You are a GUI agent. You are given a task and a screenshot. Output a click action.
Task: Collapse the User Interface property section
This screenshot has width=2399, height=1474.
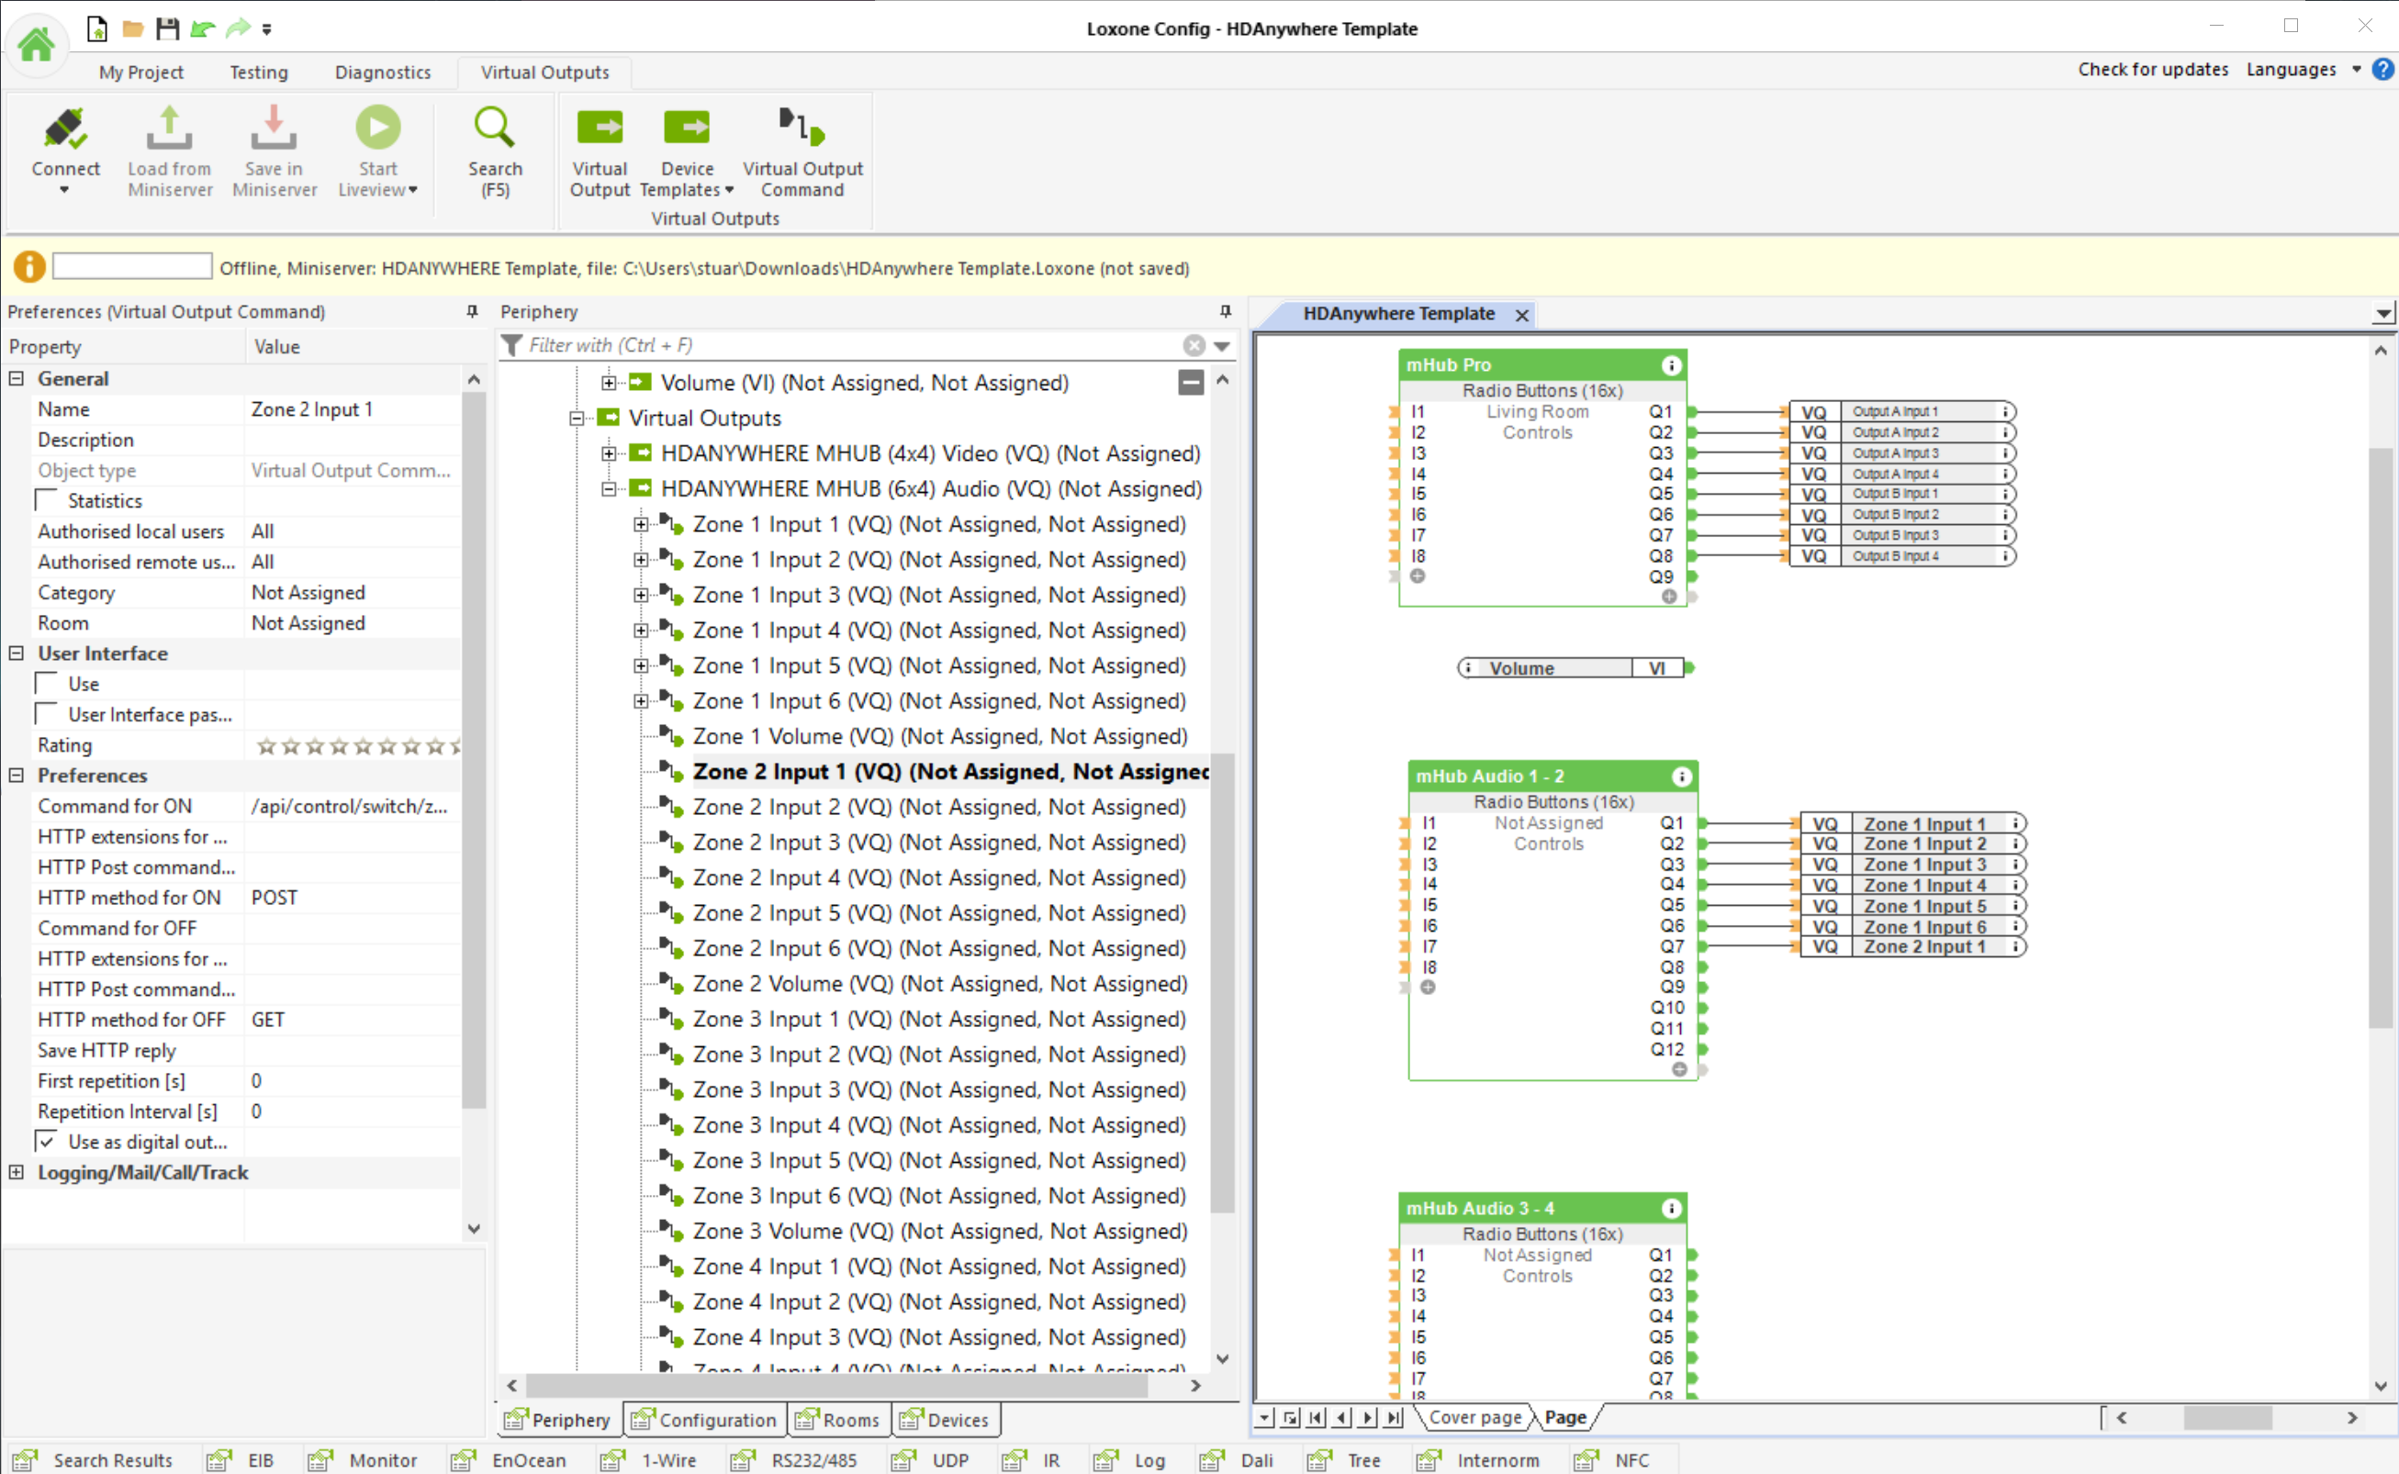coord(17,653)
